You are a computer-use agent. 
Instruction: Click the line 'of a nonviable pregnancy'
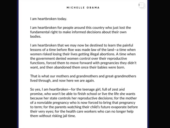pyautogui.click(x=83, y=103)
